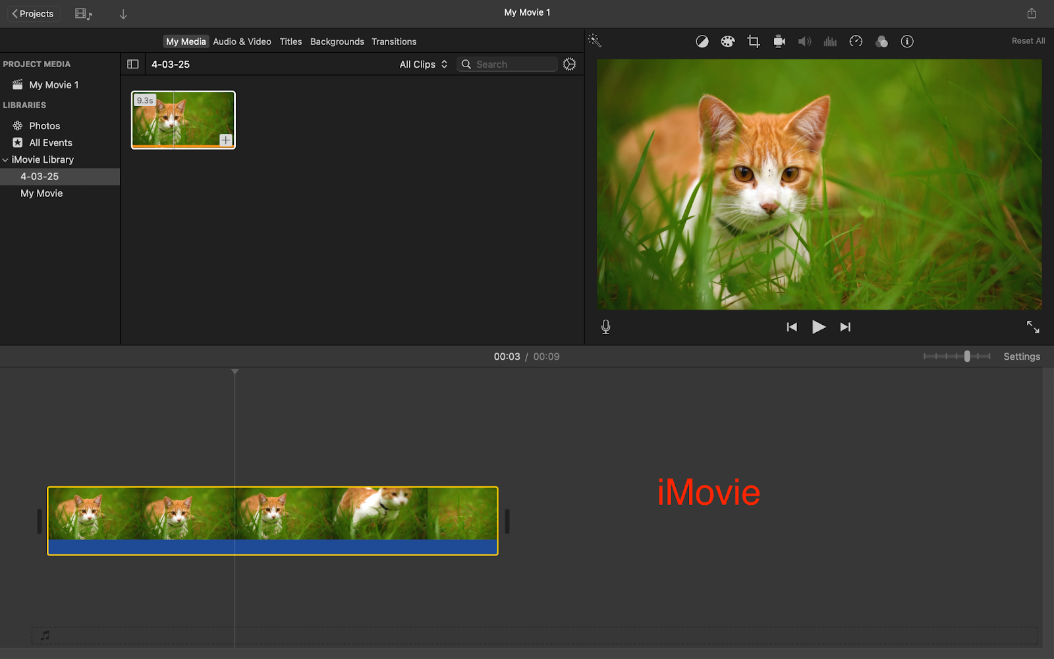
Task: Select My Movie 1 project media
Action: pos(53,85)
